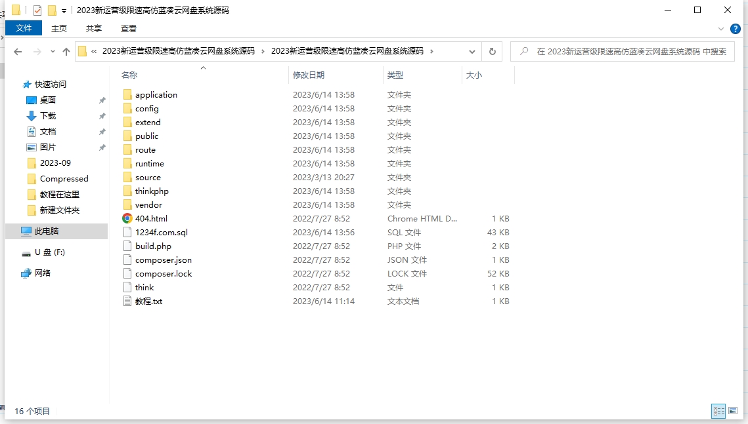
Task: Select the application folder icon
Action: 127,95
